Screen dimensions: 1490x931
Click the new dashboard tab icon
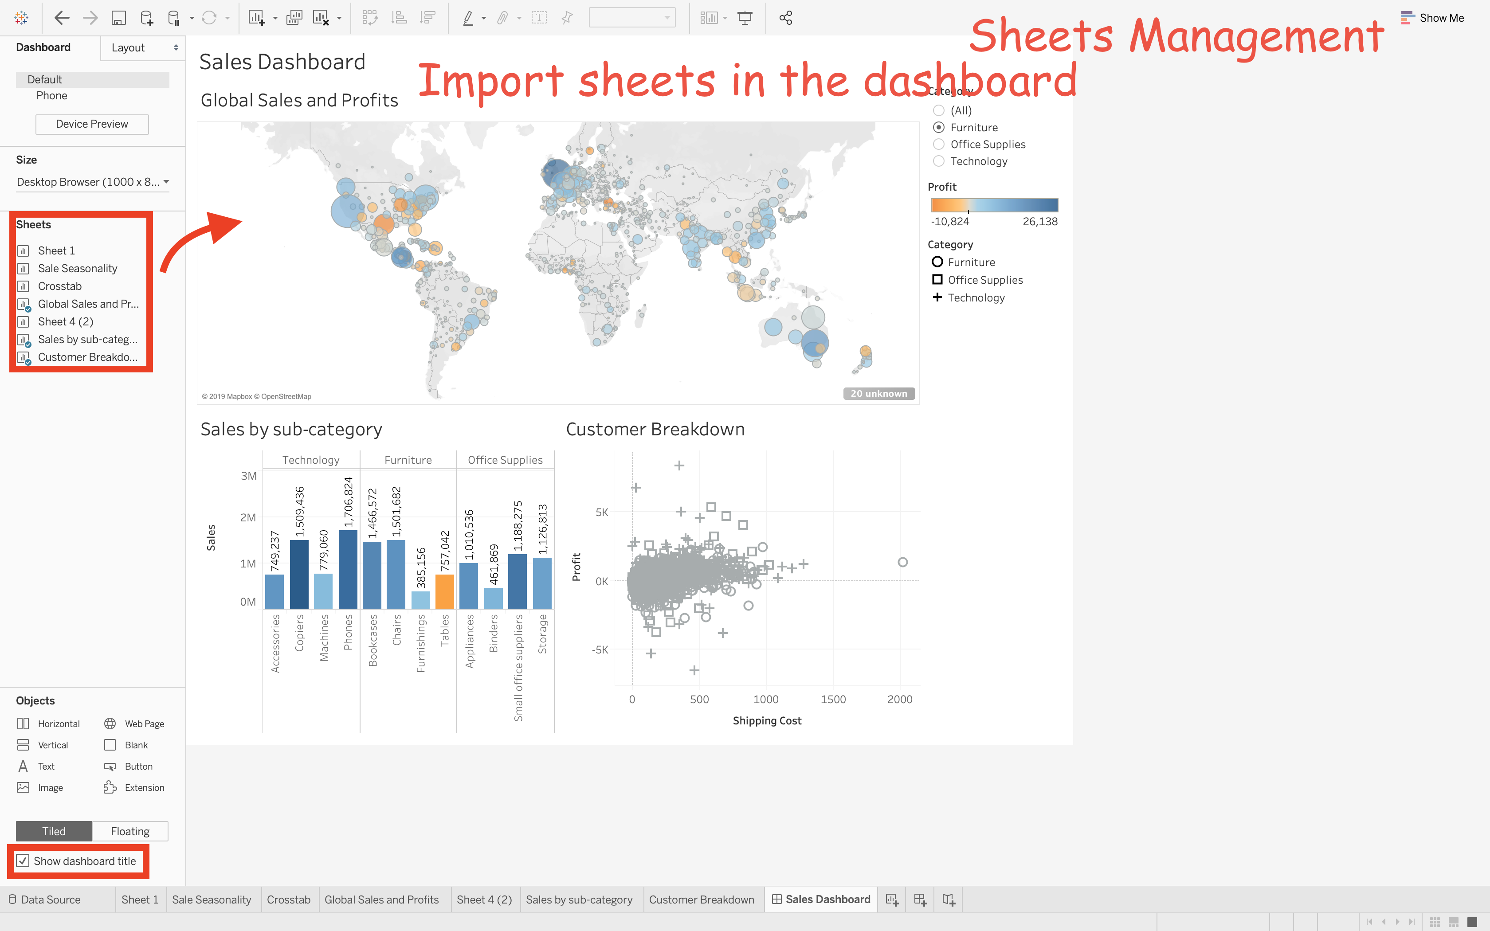point(920,900)
